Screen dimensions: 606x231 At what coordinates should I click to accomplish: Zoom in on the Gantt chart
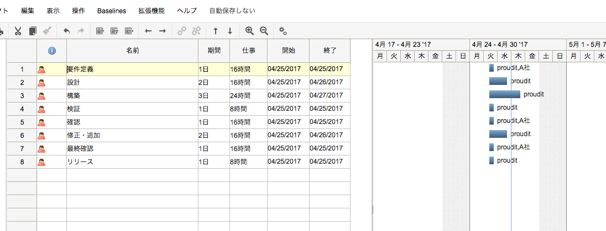(249, 31)
